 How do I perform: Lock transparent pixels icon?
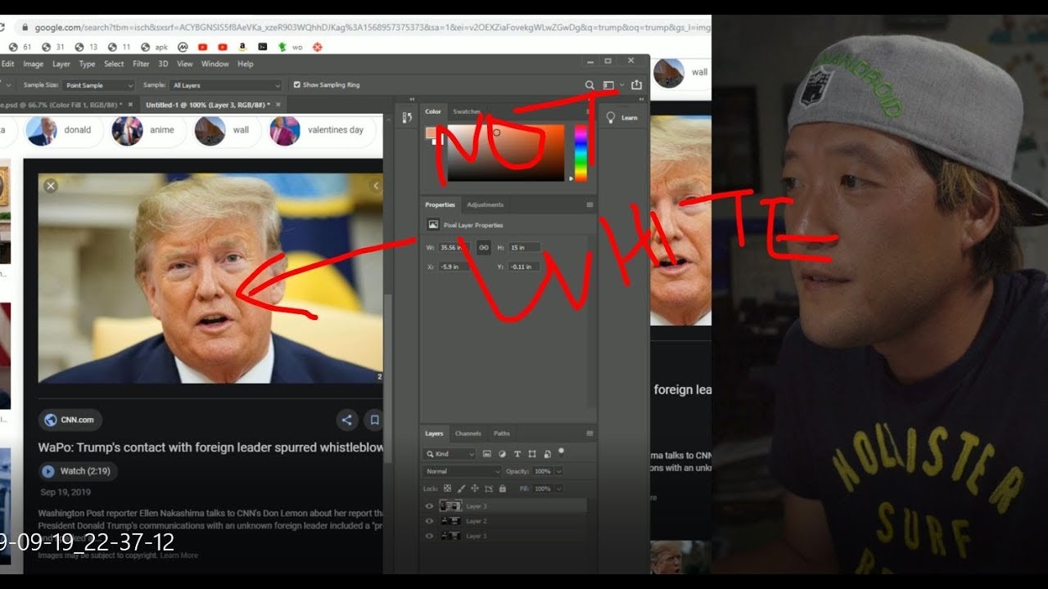[446, 488]
